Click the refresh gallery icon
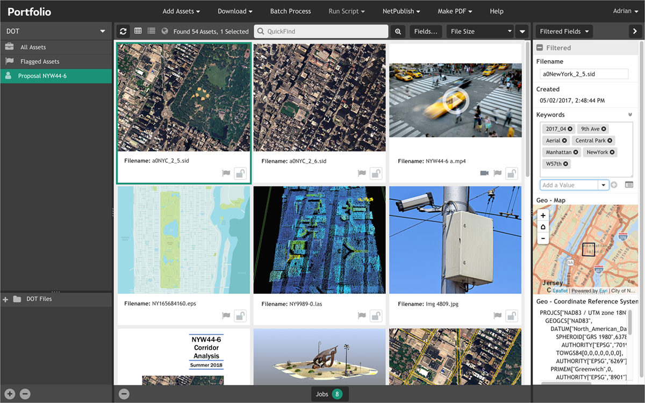Screen dimensions: 645x403 124,31
